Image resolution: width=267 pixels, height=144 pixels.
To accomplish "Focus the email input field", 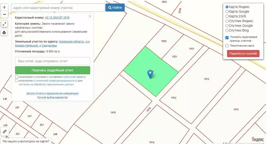I will tap(52, 61).
